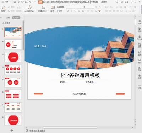Click the Help question mark icon
Image resolution: width=142 pixels, height=133 pixels.
tap(132, 2)
